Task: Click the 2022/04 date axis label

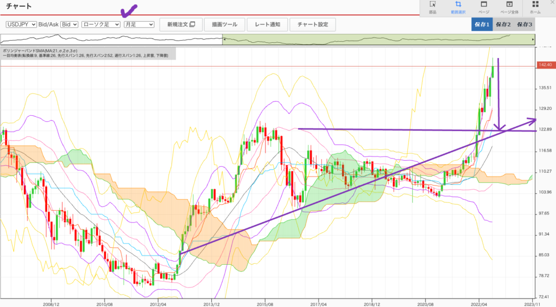Action: click(479, 304)
